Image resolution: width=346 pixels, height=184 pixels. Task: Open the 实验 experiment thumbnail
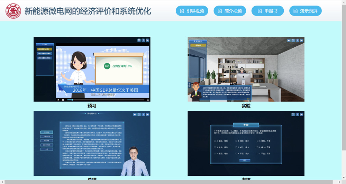point(246,69)
